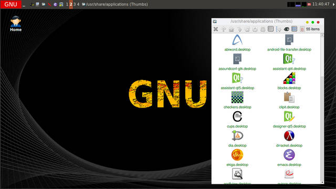Open assistant-qt4.desktop Qt icon
The width and height of the screenshot is (336, 189).
pyautogui.click(x=289, y=59)
